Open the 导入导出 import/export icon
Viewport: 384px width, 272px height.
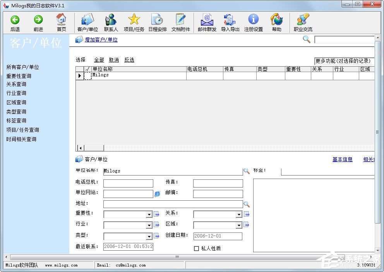click(x=230, y=22)
